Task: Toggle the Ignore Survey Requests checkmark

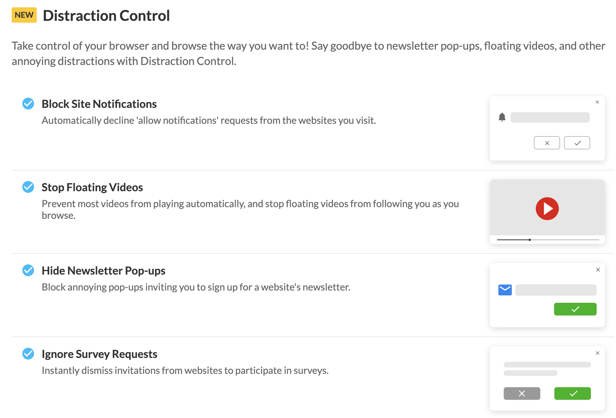Action: [x=28, y=354]
